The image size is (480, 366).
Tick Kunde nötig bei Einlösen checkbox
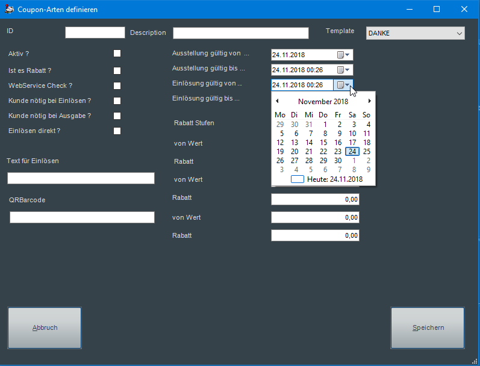tap(117, 101)
